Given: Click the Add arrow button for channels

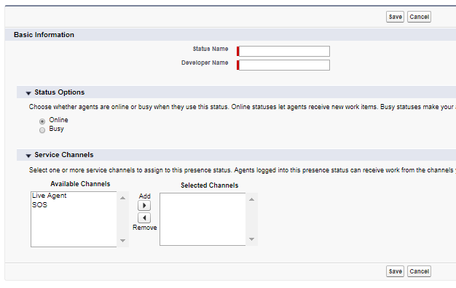Looking at the screenshot, I should click(144, 206).
